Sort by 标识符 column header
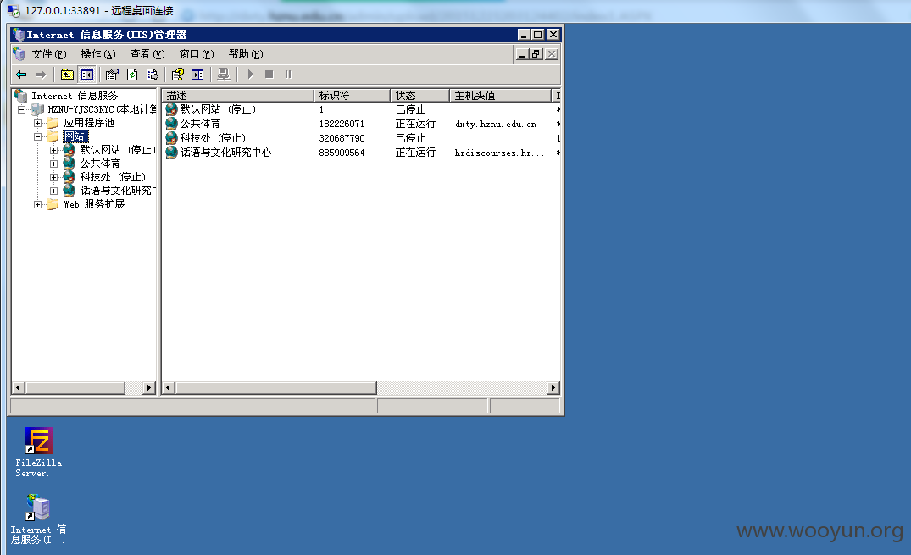911x555 pixels. tap(353, 95)
